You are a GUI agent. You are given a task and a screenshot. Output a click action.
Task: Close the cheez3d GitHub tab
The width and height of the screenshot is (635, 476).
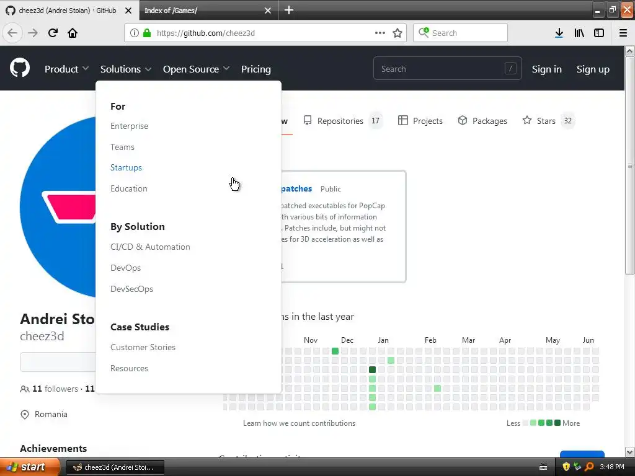pyautogui.click(x=128, y=11)
